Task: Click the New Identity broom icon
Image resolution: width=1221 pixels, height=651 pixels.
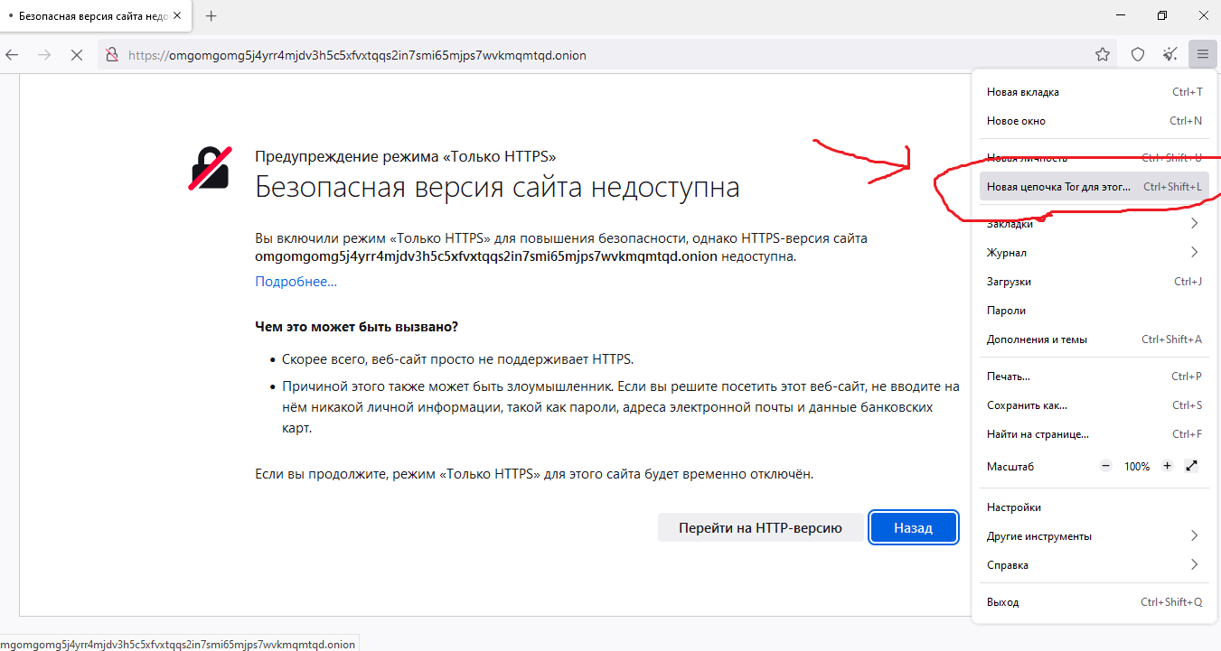Action: click(x=1170, y=55)
